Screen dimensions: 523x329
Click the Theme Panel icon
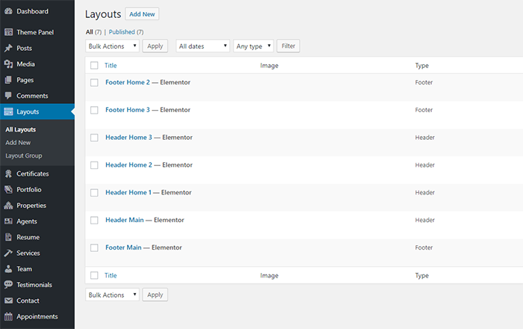coord(8,32)
